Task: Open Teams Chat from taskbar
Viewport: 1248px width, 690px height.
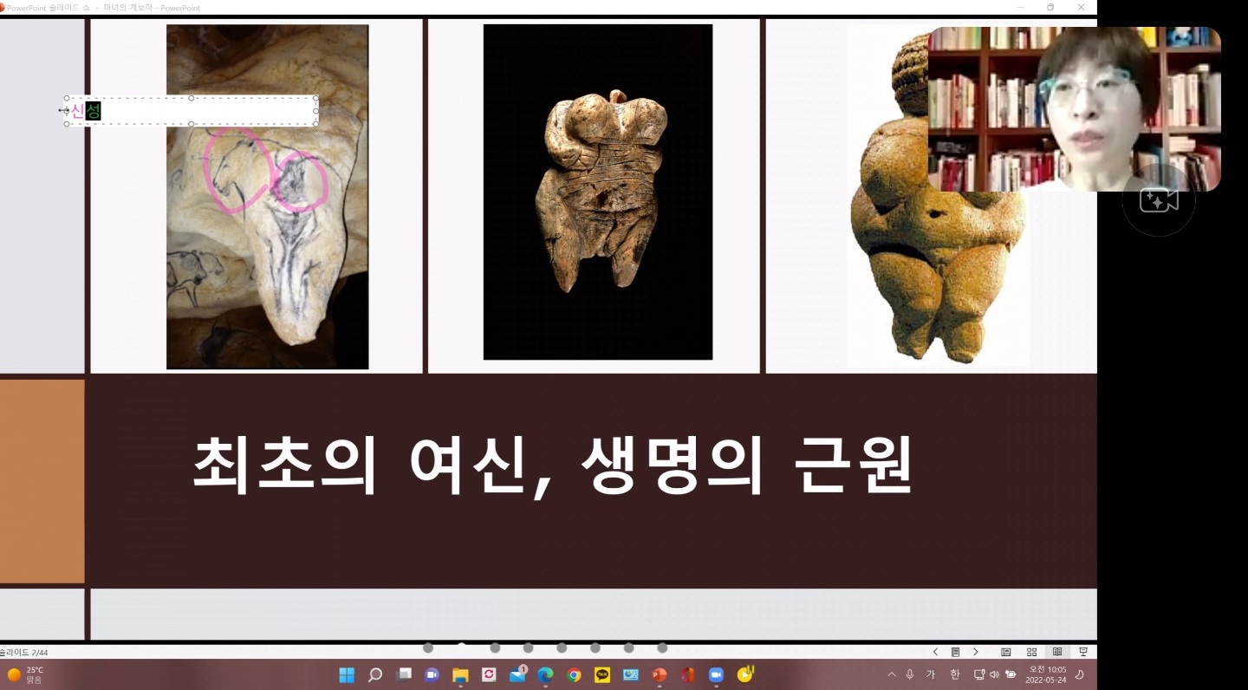Action: coord(432,674)
